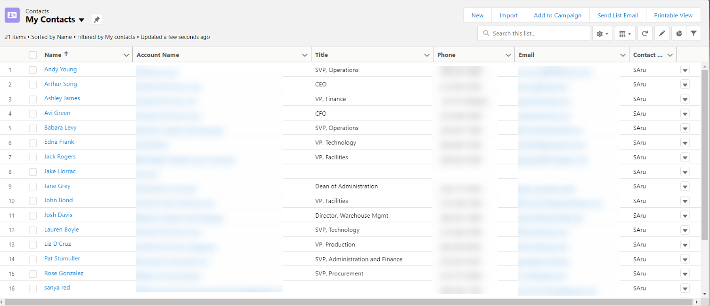Click the New button
The height and width of the screenshot is (306, 710).
pyautogui.click(x=477, y=15)
